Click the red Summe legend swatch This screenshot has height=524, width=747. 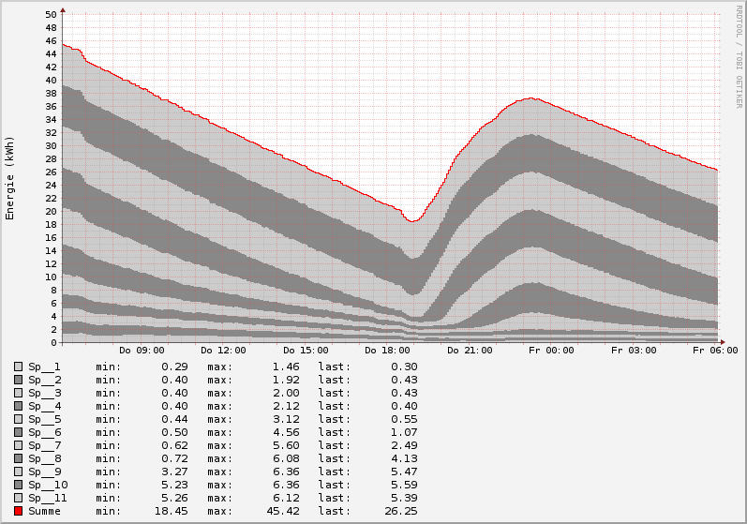(18, 511)
